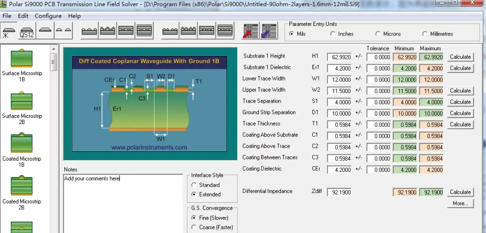Click Calculate for Differential Impedance
This screenshot has height=233, width=486.
click(460, 192)
